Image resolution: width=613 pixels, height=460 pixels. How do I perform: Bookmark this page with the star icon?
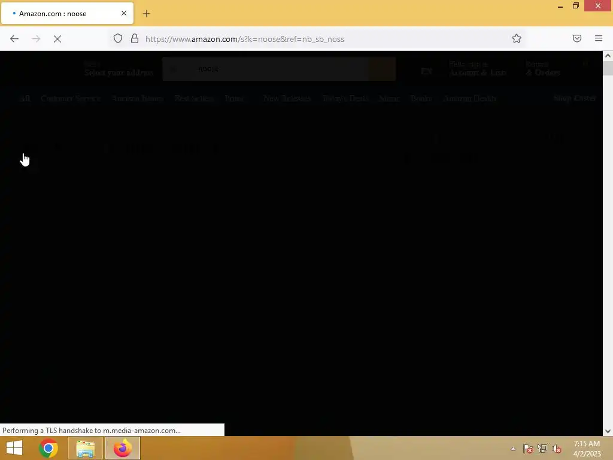coord(517,38)
